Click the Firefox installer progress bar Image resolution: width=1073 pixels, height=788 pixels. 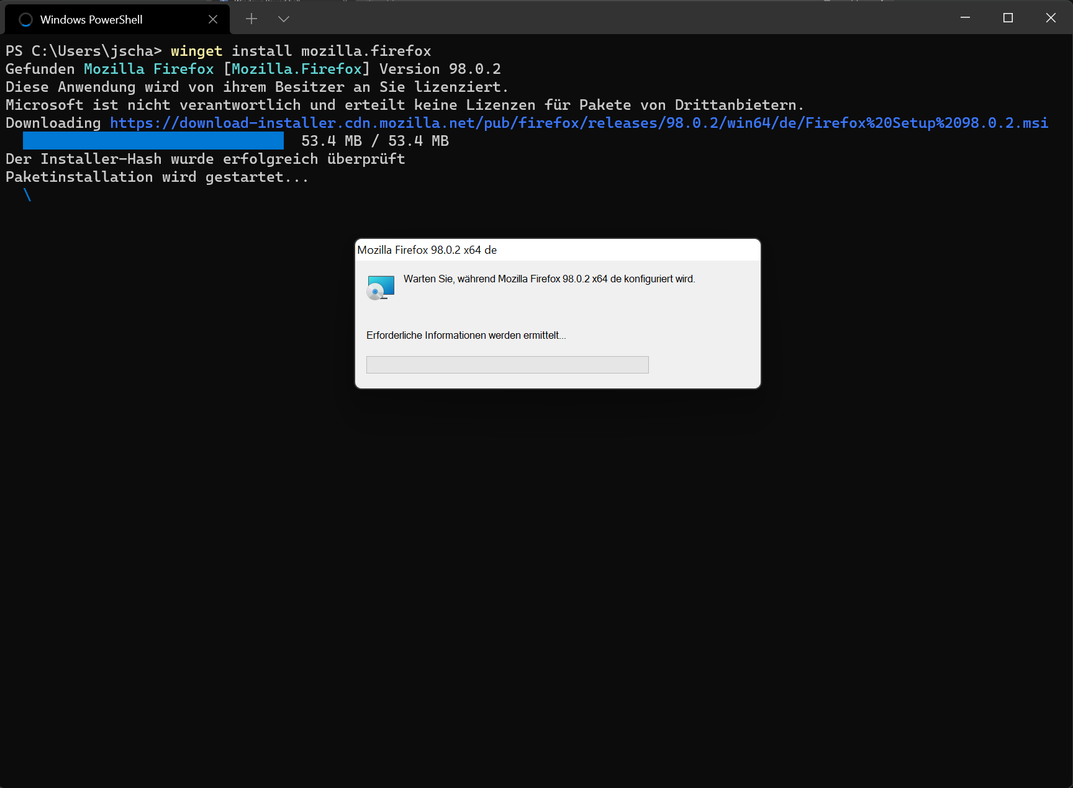[507, 365]
